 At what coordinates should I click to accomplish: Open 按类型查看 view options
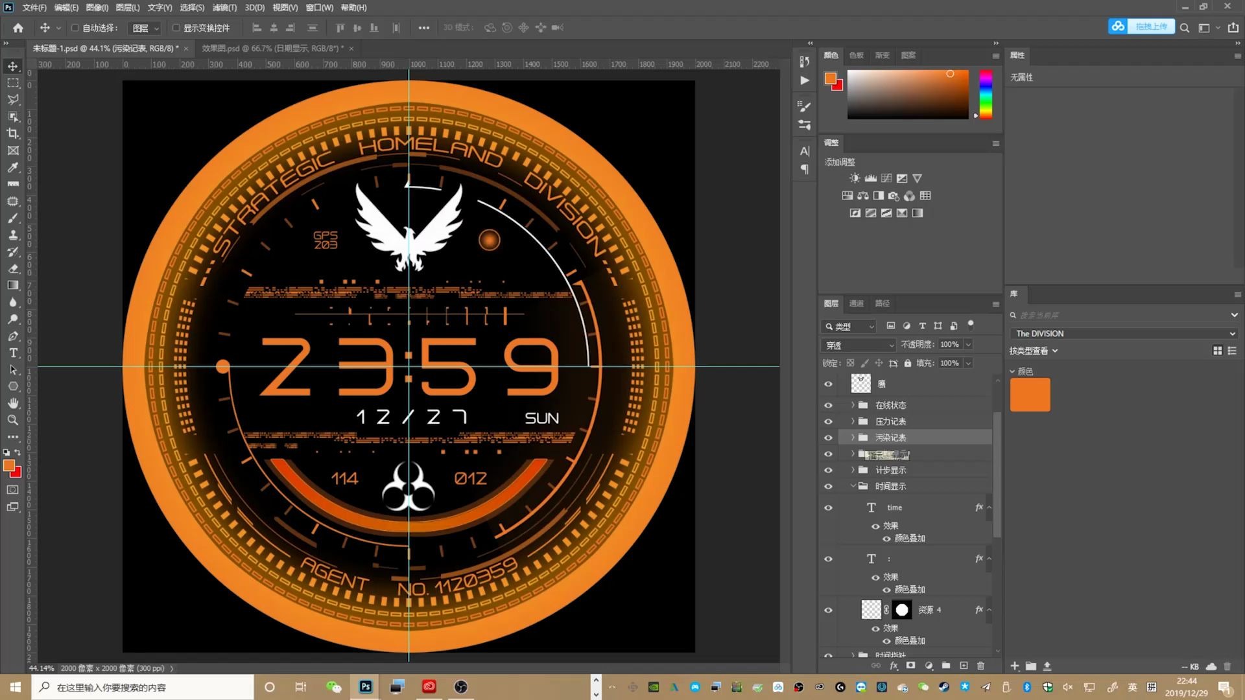[1034, 351]
